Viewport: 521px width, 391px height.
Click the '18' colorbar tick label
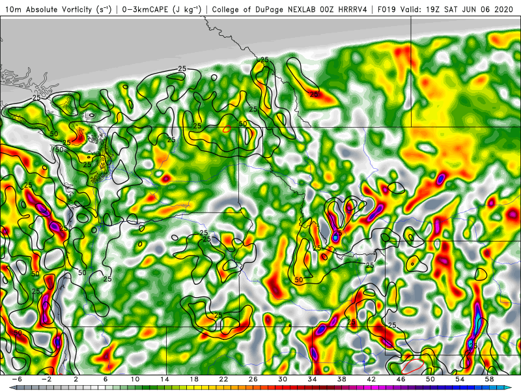coord(194,379)
